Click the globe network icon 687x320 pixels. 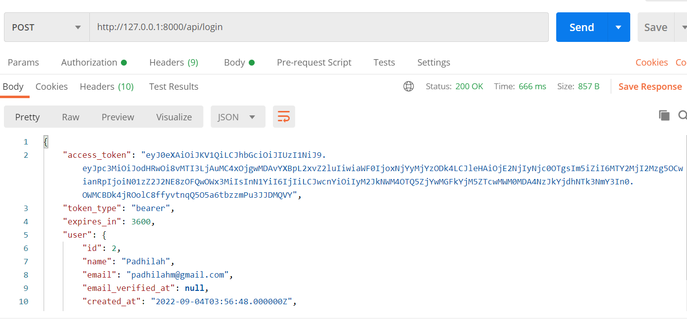409,87
